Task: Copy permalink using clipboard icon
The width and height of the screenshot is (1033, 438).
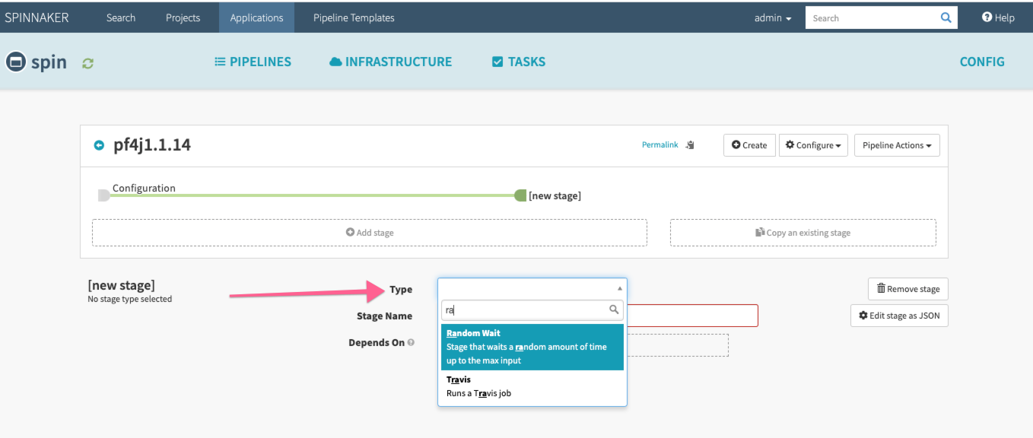Action: click(690, 144)
